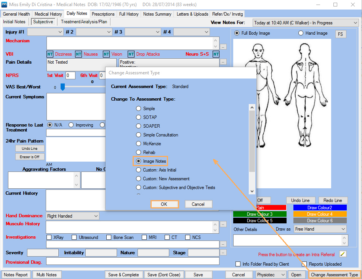Toggle the NT box beside Neuro S+S
The width and height of the screenshot is (362, 279).
216,54
